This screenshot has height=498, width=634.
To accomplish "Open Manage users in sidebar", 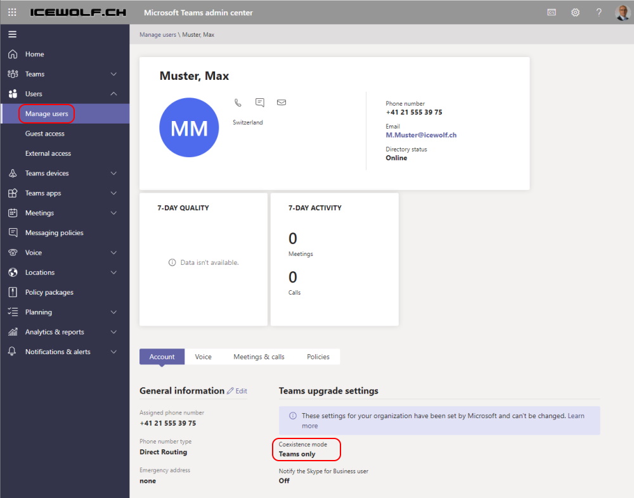I will [x=65, y=113].
